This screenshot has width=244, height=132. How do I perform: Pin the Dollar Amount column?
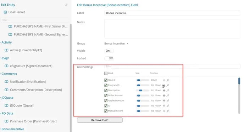168,96
